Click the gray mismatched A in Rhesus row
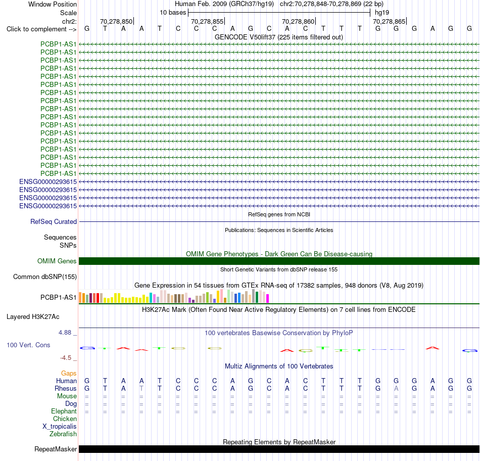480x461 pixels. coord(396,388)
